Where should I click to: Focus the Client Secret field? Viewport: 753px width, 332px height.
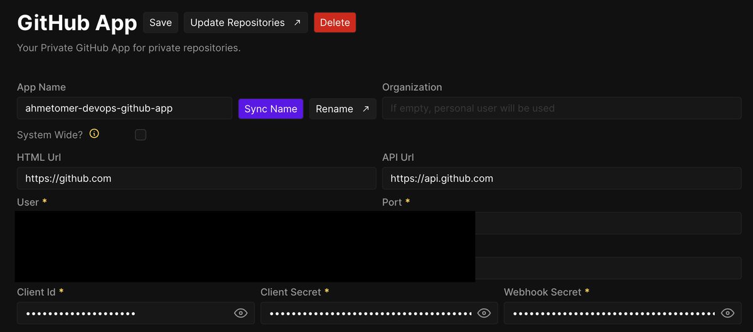click(x=379, y=313)
